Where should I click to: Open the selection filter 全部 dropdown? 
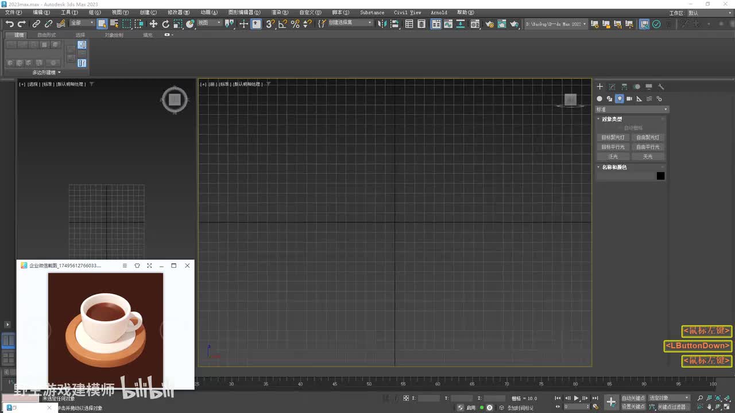click(82, 23)
